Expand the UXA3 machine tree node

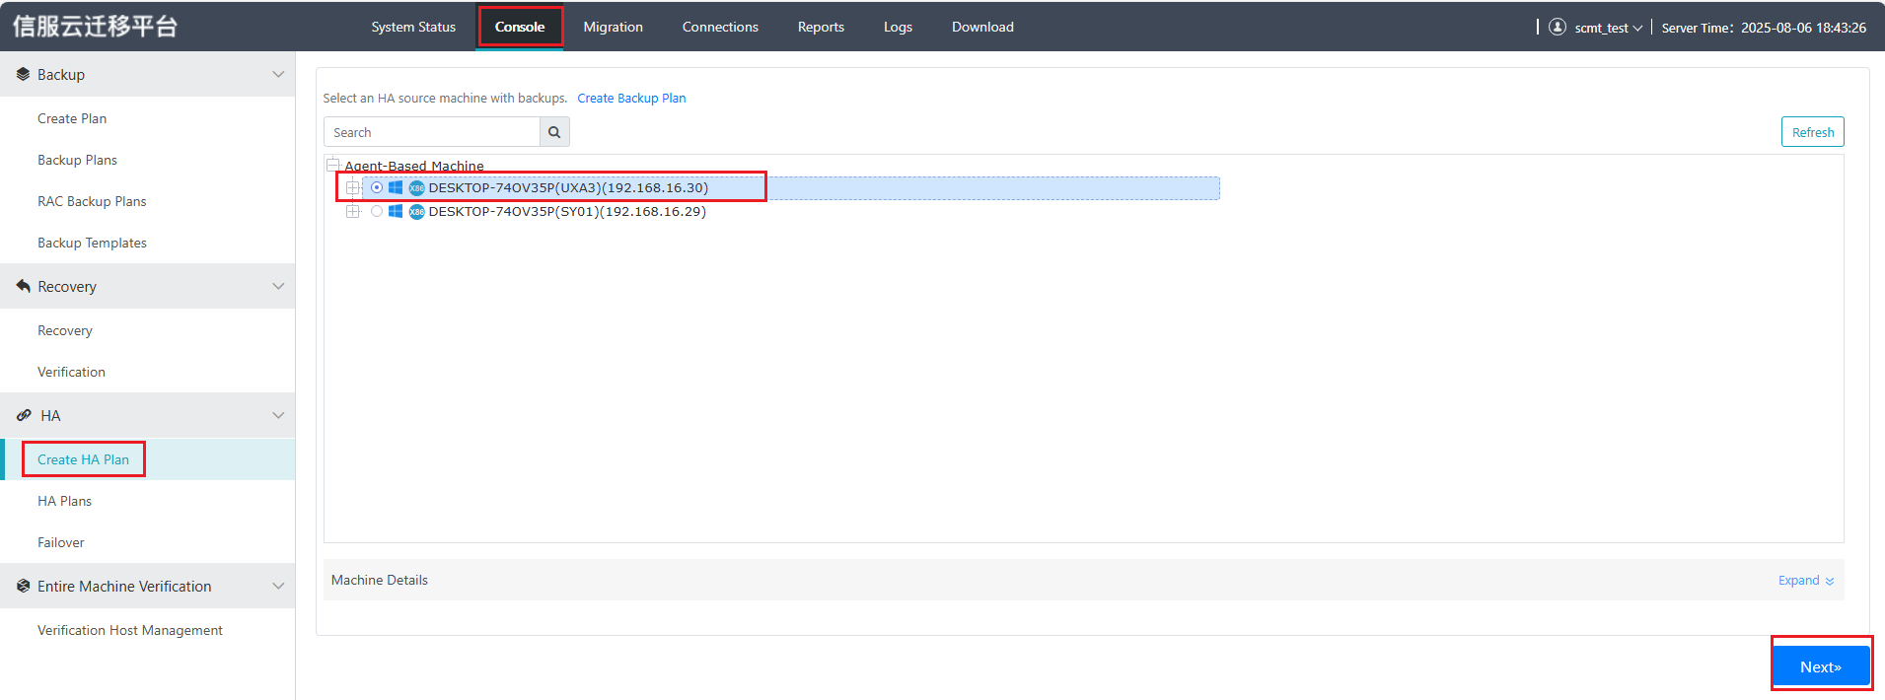point(353,187)
